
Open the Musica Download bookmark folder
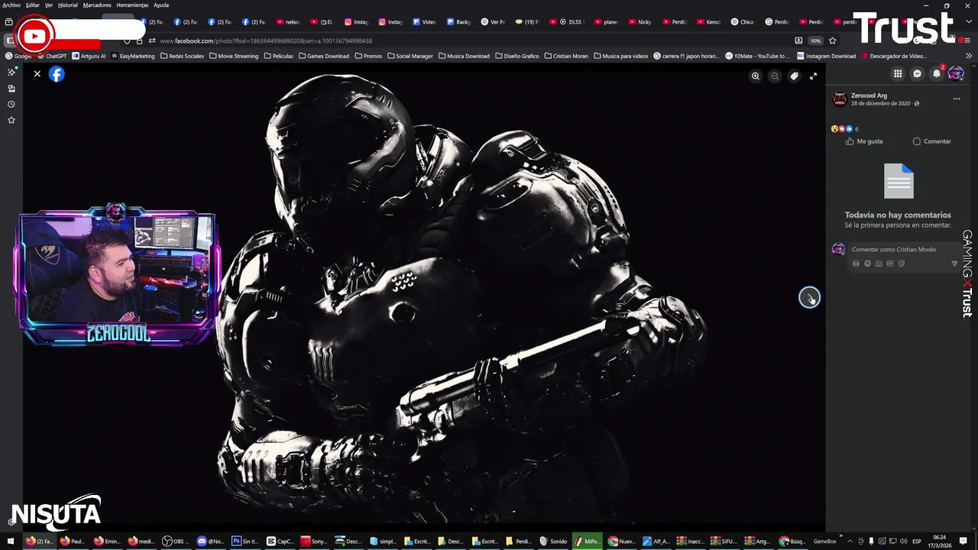pyautogui.click(x=464, y=56)
